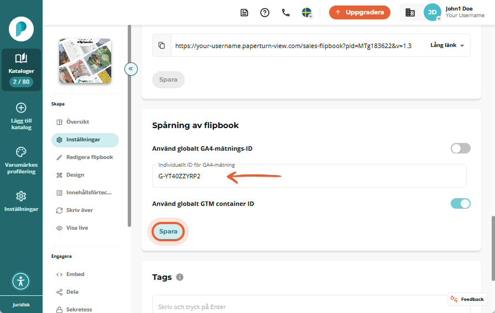Click the Uppgradera button

(359, 12)
